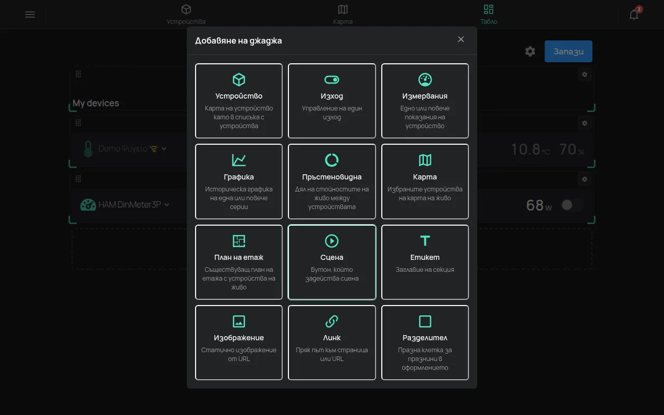Click the Изход toggle icon in dialog
664x415 pixels.
point(332,79)
